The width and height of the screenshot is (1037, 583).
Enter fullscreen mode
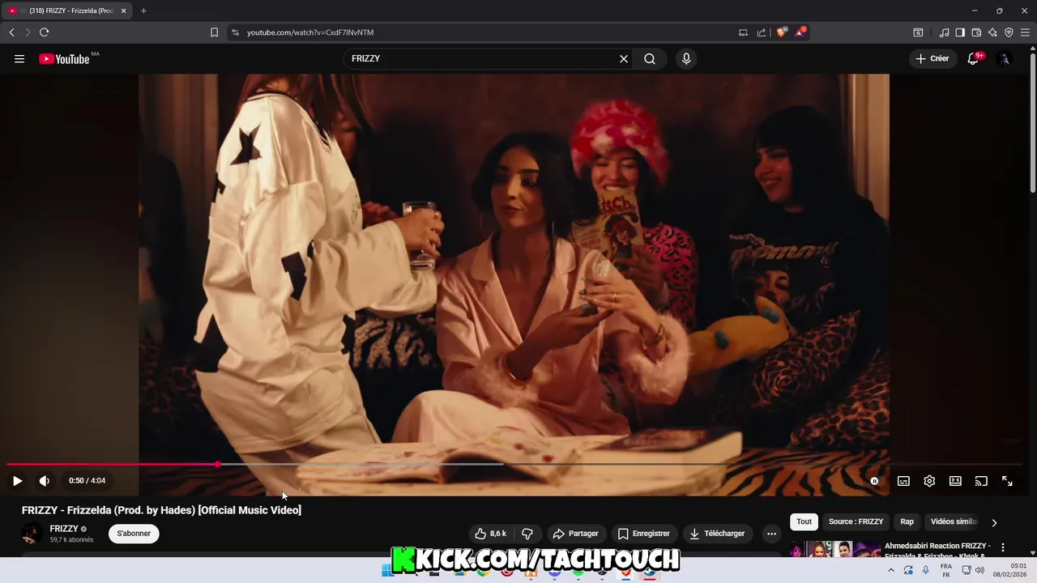pos(1007,481)
